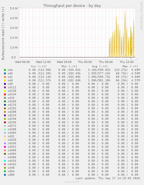
Task: Click the zd224 device label
Action: click(12, 115)
